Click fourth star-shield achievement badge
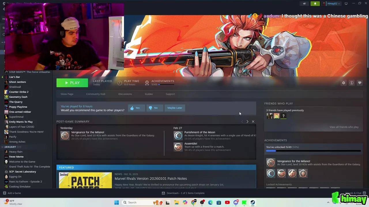The width and height of the screenshot is (369, 207). pos(303,173)
